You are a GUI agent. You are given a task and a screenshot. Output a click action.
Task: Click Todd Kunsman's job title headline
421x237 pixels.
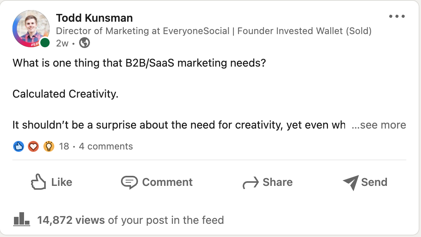click(214, 31)
